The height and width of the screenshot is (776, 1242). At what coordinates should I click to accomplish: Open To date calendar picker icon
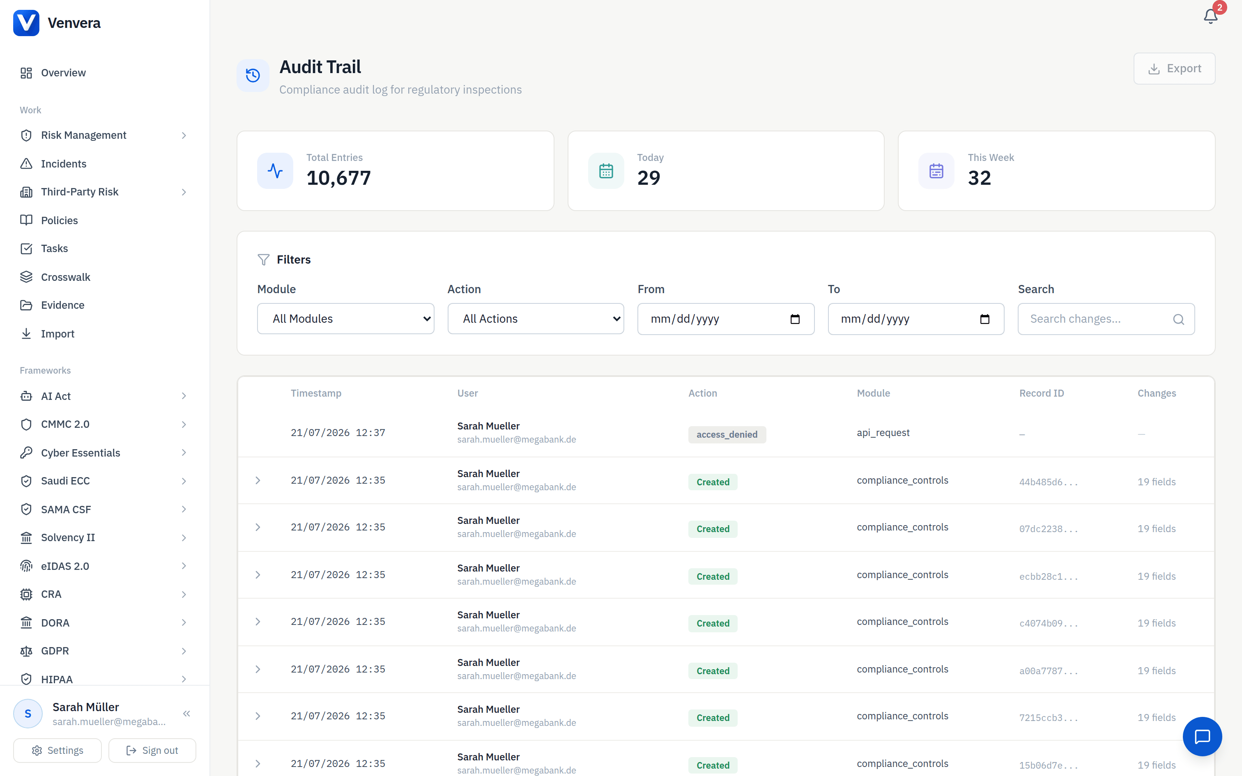985,319
